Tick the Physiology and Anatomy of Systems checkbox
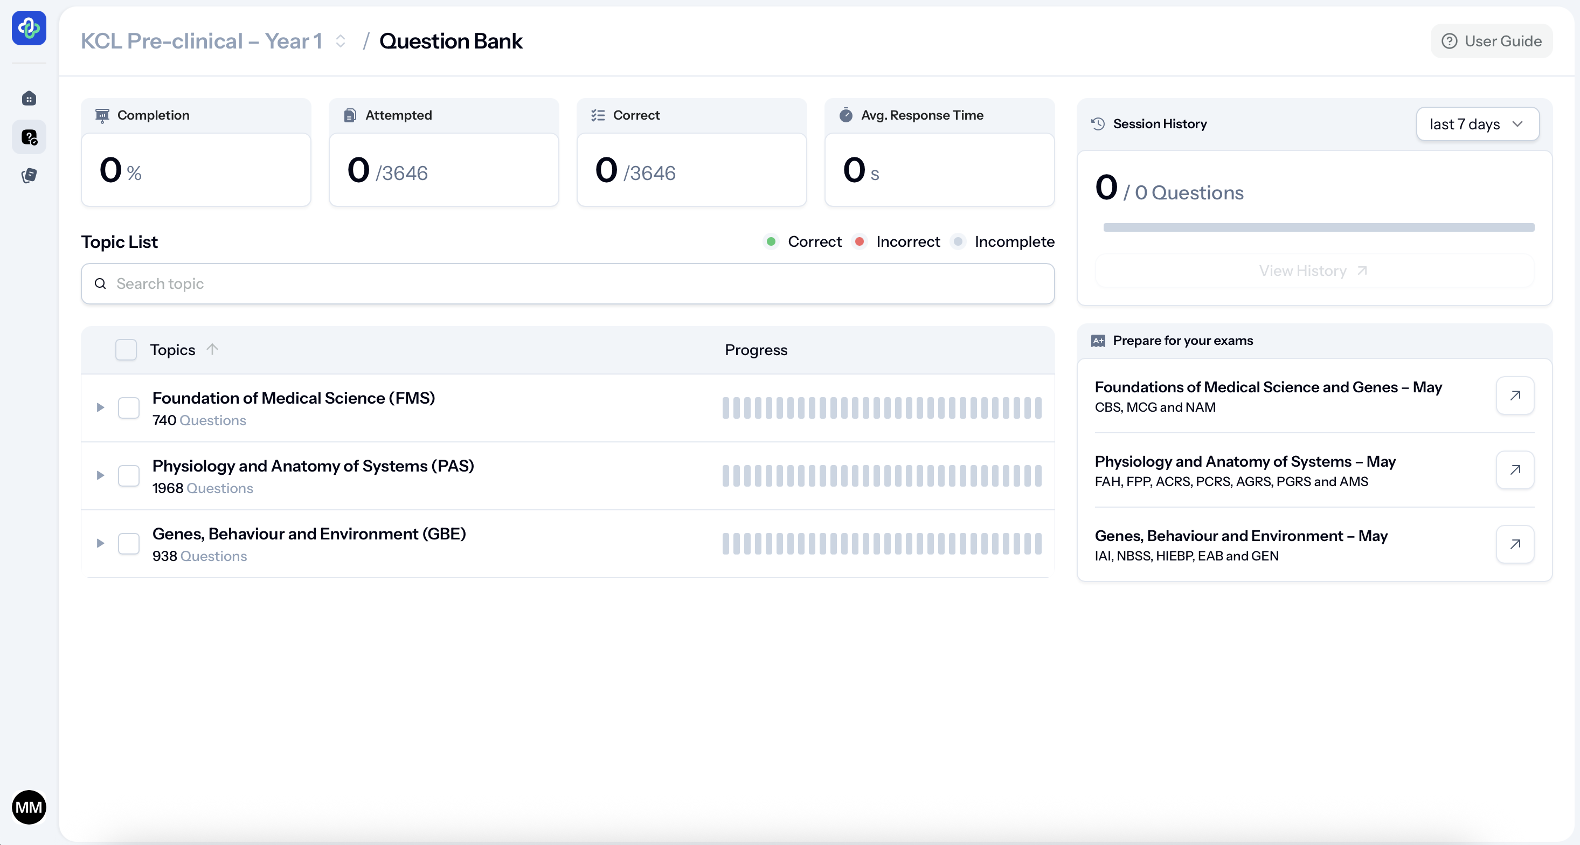 pos(129,476)
